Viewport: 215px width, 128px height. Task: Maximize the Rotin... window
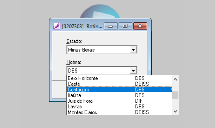click(125, 26)
